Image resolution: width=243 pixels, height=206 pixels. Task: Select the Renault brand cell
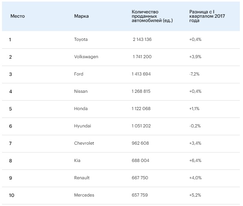[x=82, y=178]
